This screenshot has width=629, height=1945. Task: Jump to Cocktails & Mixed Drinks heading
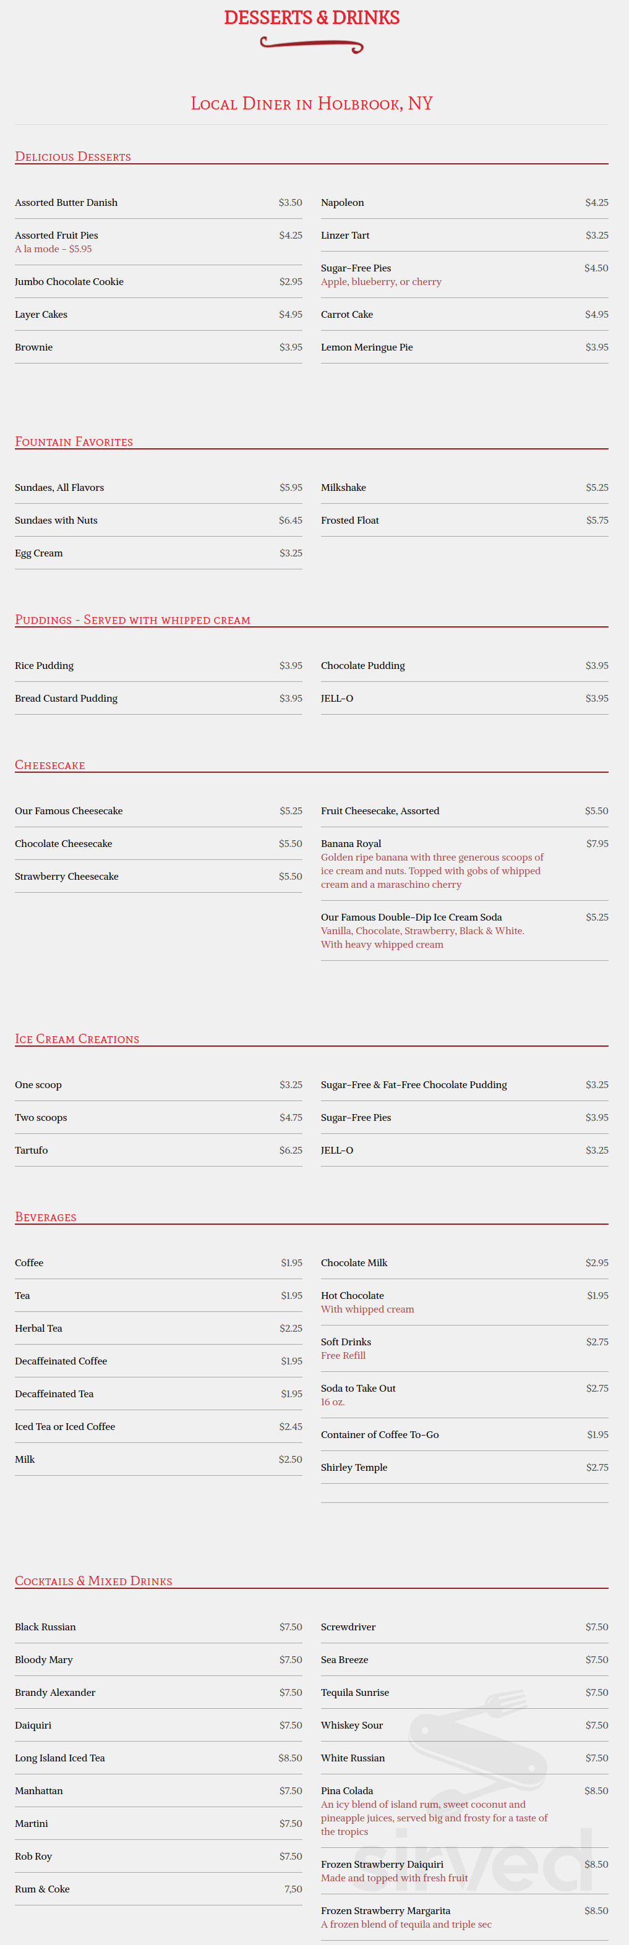93,1581
